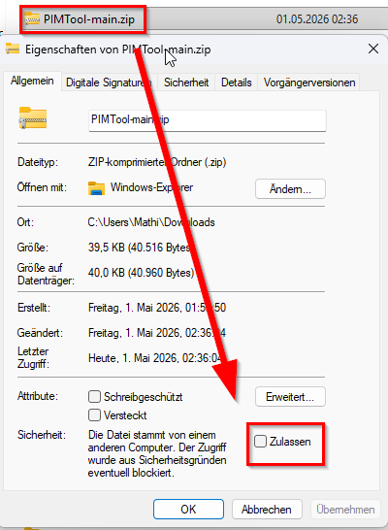388x530 pixels.
Task: Click the Übernehmen button
Action: tap(345, 509)
